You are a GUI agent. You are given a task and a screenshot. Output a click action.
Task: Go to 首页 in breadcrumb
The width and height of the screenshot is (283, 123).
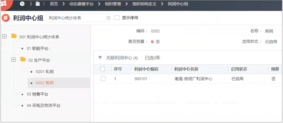tap(54, 4)
